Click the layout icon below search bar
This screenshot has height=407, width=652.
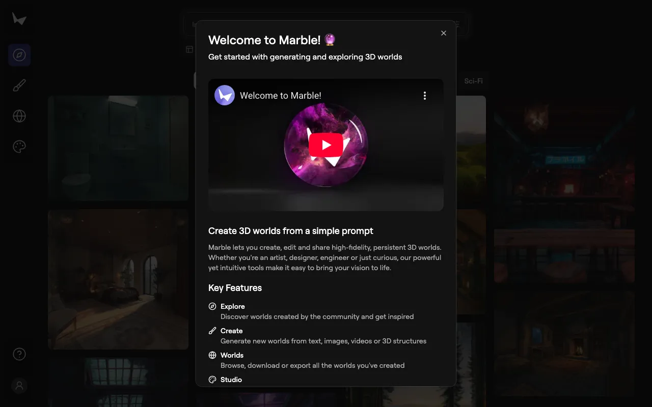pyautogui.click(x=189, y=49)
